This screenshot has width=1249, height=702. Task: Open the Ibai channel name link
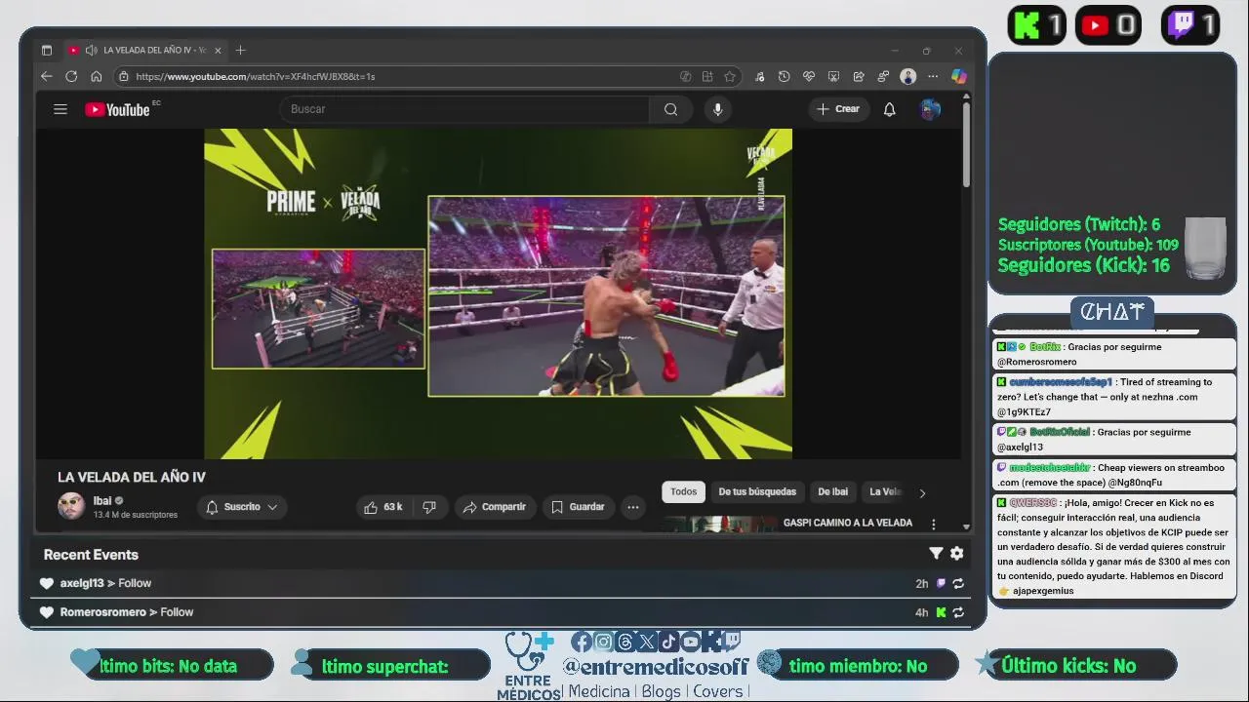click(102, 500)
